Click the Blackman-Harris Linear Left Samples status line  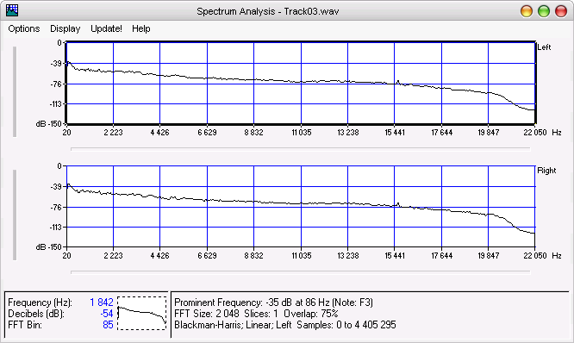pyautogui.click(x=284, y=325)
